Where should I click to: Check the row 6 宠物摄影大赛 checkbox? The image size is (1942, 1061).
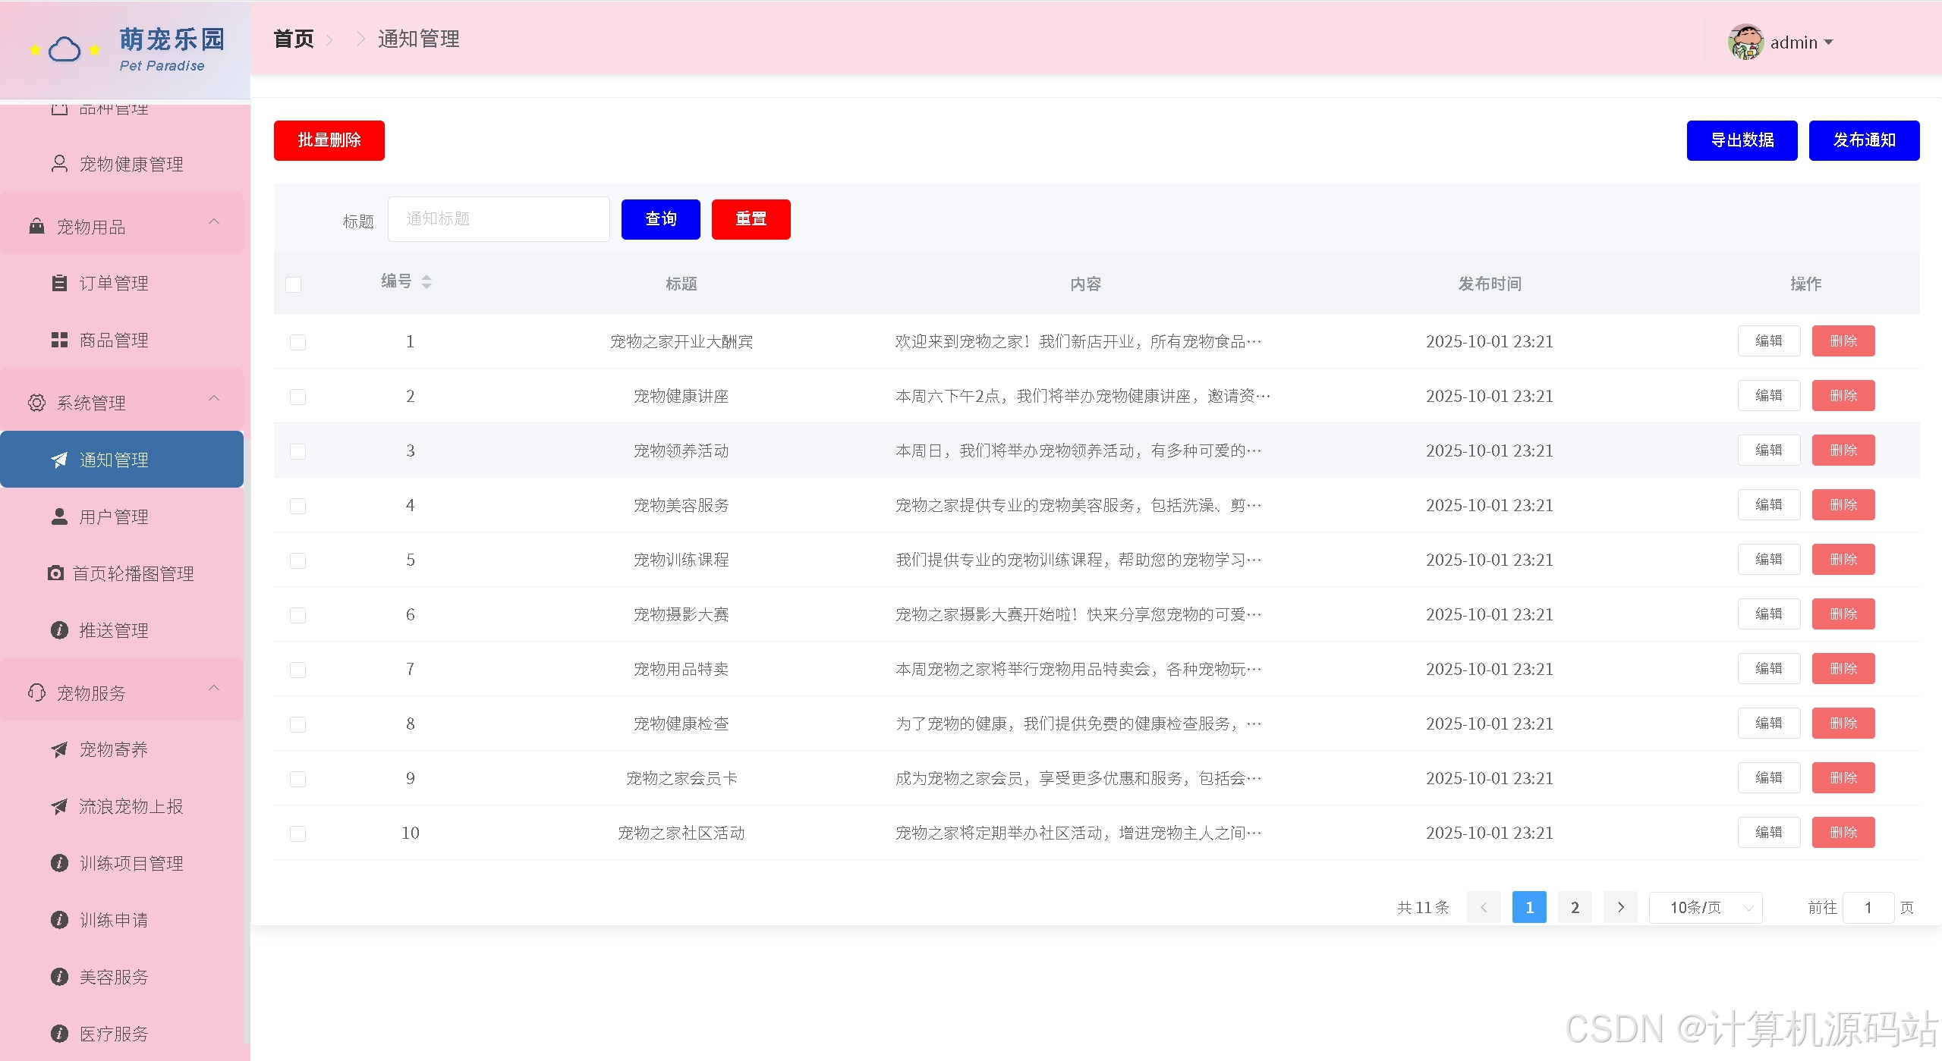(298, 615)
